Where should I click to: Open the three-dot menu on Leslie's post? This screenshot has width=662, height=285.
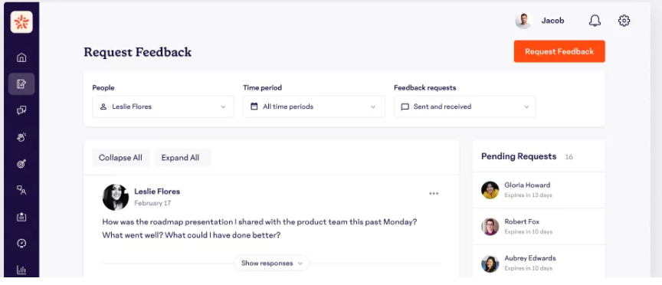[434, 193]
